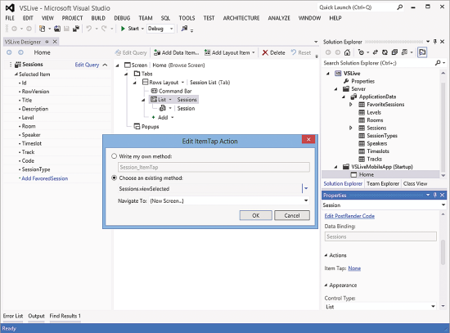Expand the FavoriteSessions tree node
Screen dimensions: 450x333
[x=351, y=105]
